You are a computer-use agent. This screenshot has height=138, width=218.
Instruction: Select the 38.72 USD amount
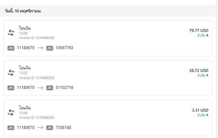pyautogui.click(x=199, y=71)
